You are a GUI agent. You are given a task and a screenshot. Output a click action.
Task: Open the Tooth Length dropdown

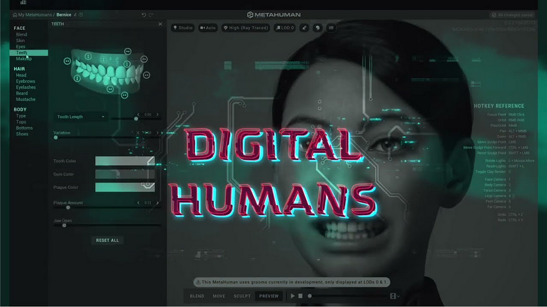click(81, 117)
